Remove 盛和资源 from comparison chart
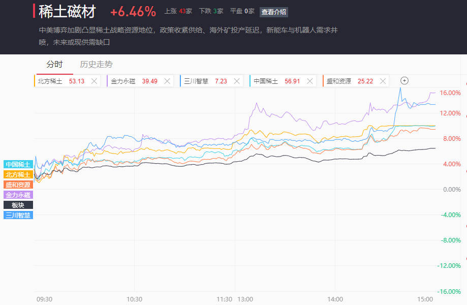This screenshot has height=305, width=467. tap(383, 81)
